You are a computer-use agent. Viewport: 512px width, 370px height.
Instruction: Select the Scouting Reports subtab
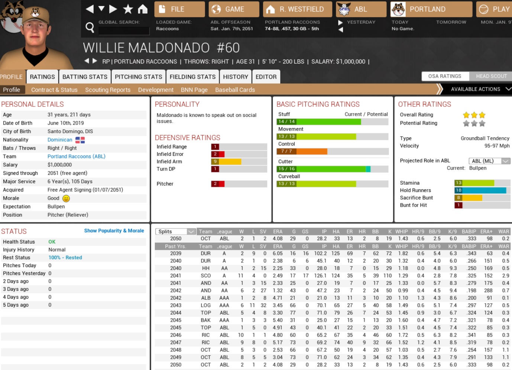coord(108,90)
